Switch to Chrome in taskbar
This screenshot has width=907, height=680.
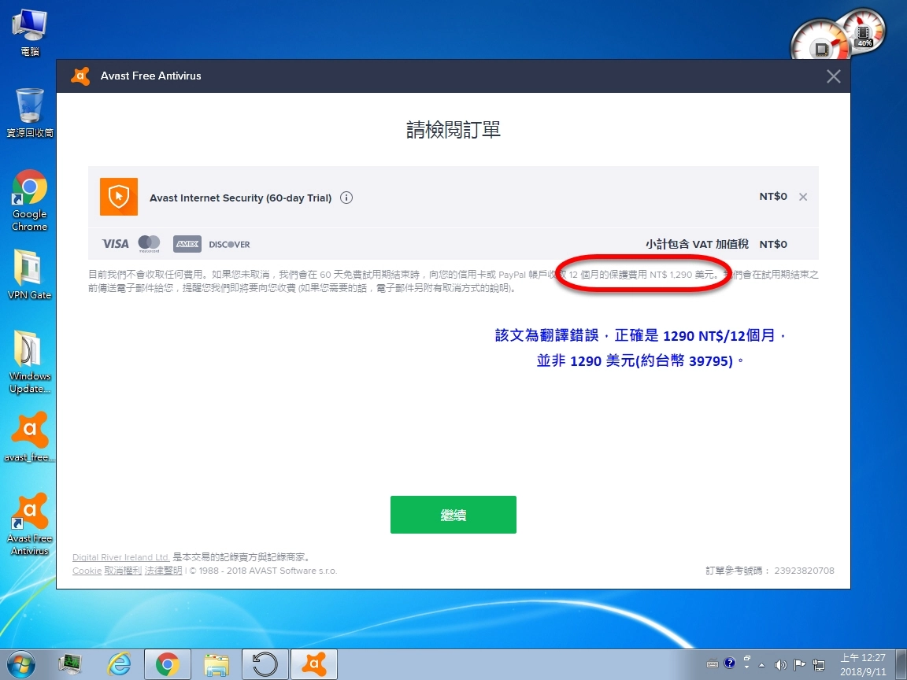tap(167, 664)
